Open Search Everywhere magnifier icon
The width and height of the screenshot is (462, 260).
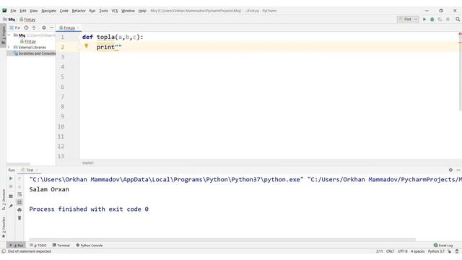(x=458, y=19)
